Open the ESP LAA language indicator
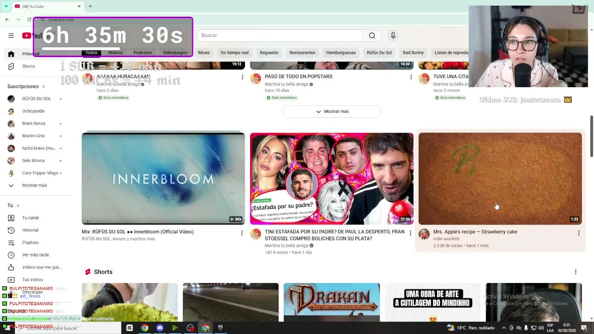This screenshot has height=334, width=594. [550, 328]
